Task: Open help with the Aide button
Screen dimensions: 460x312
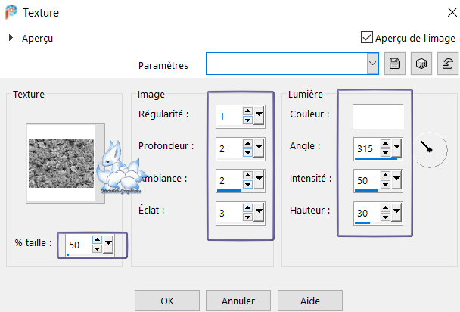Action: click(310, 301)
